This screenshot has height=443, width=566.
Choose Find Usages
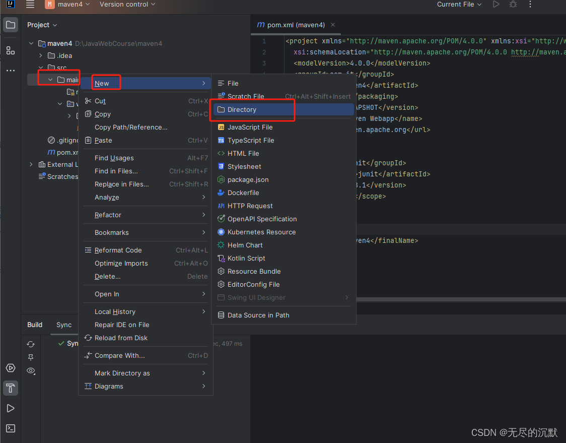(x=146, y=158)
